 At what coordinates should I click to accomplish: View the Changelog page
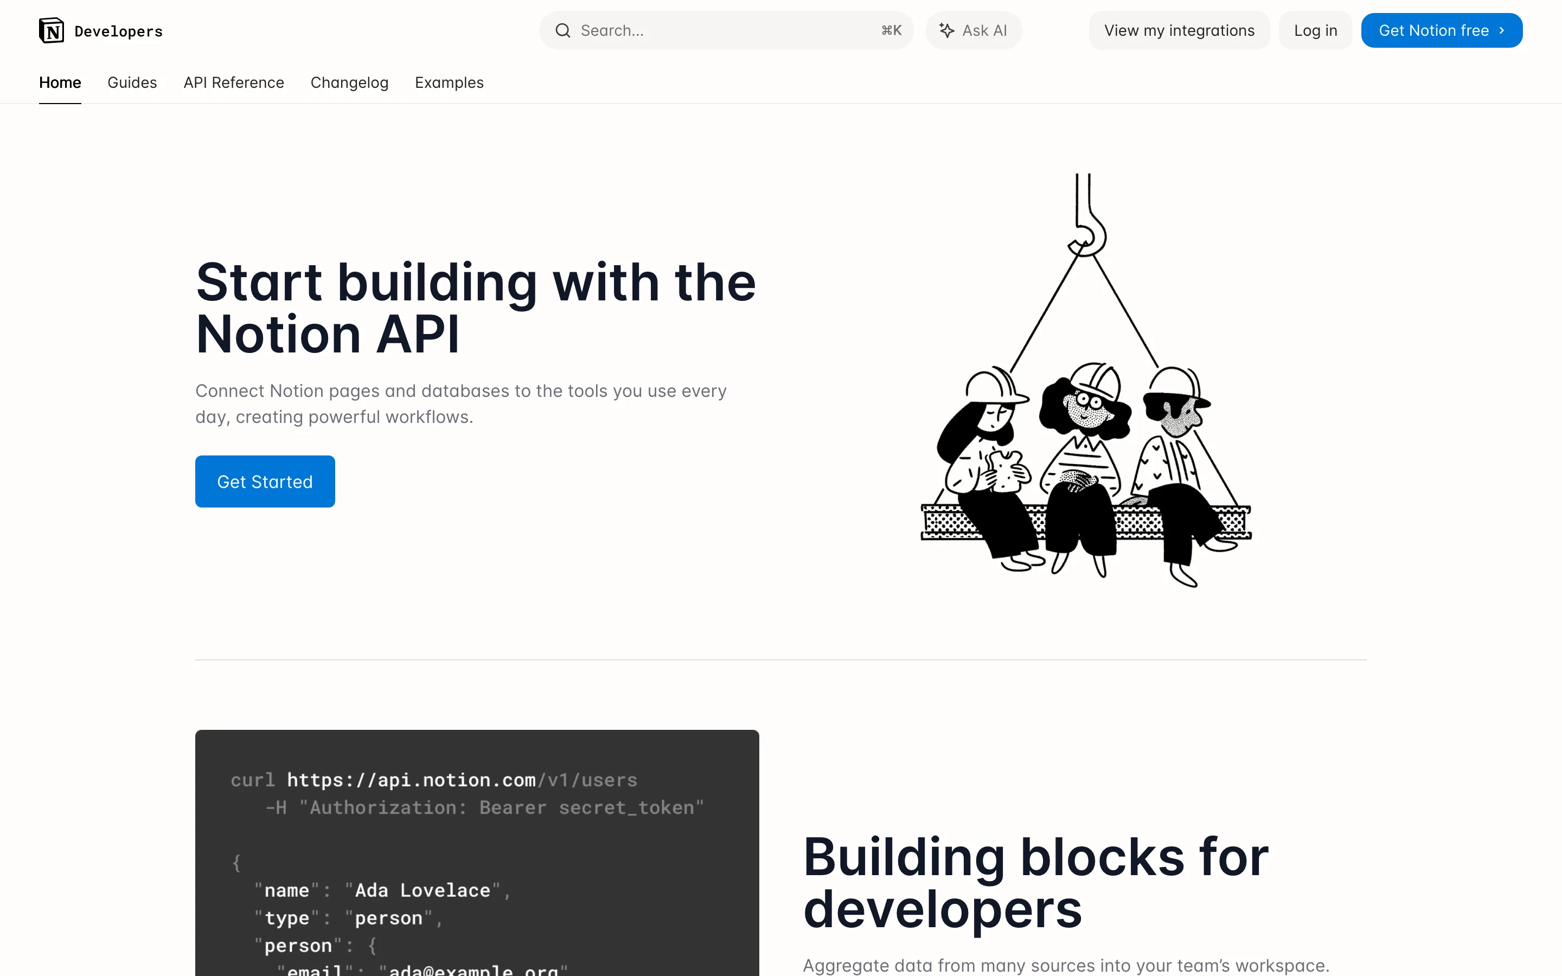click(349, 82)
